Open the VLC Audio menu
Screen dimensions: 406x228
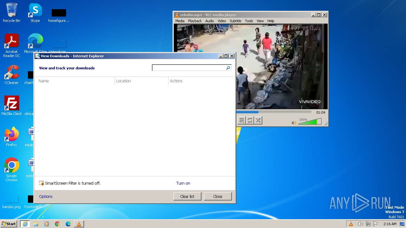click(209, 21)
